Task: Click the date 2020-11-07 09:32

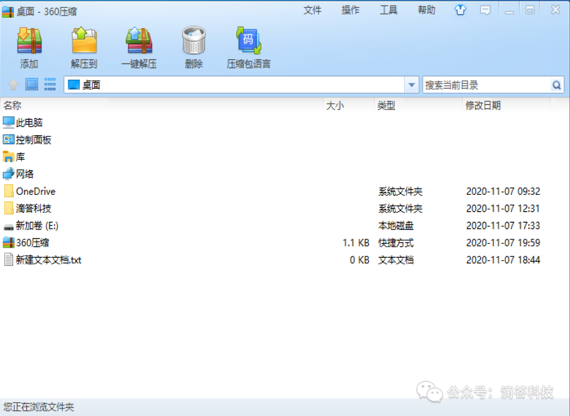Action: coord(503,191)
